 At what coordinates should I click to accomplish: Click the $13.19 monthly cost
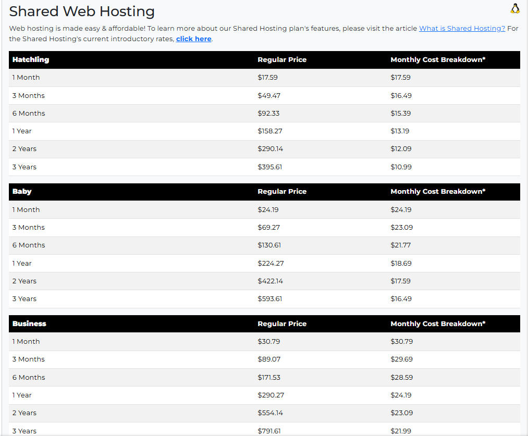pos(400,131)
